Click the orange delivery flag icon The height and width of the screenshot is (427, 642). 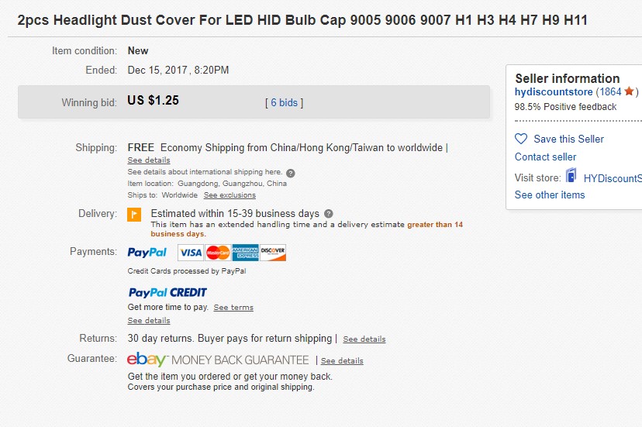coord(134,215)
